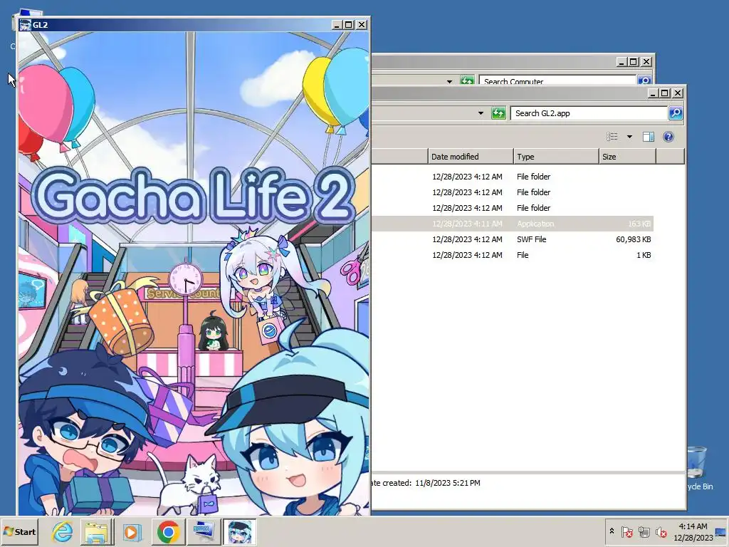The width and height of the screenshot is (729, 547).
Task: Open the Recycle Bin on the desktop
Action: coord(698,467)
